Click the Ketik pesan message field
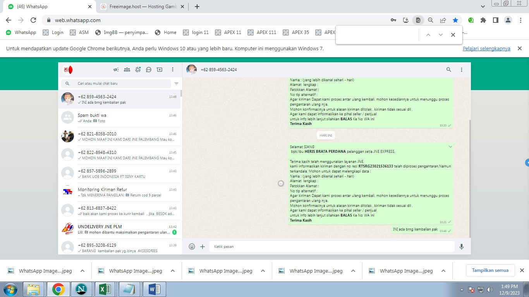The width and height of the screenshot is (529, 297). (332, 246)
